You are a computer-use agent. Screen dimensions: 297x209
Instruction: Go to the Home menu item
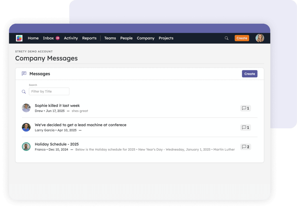pyautogui.click(x=33, y=38)
